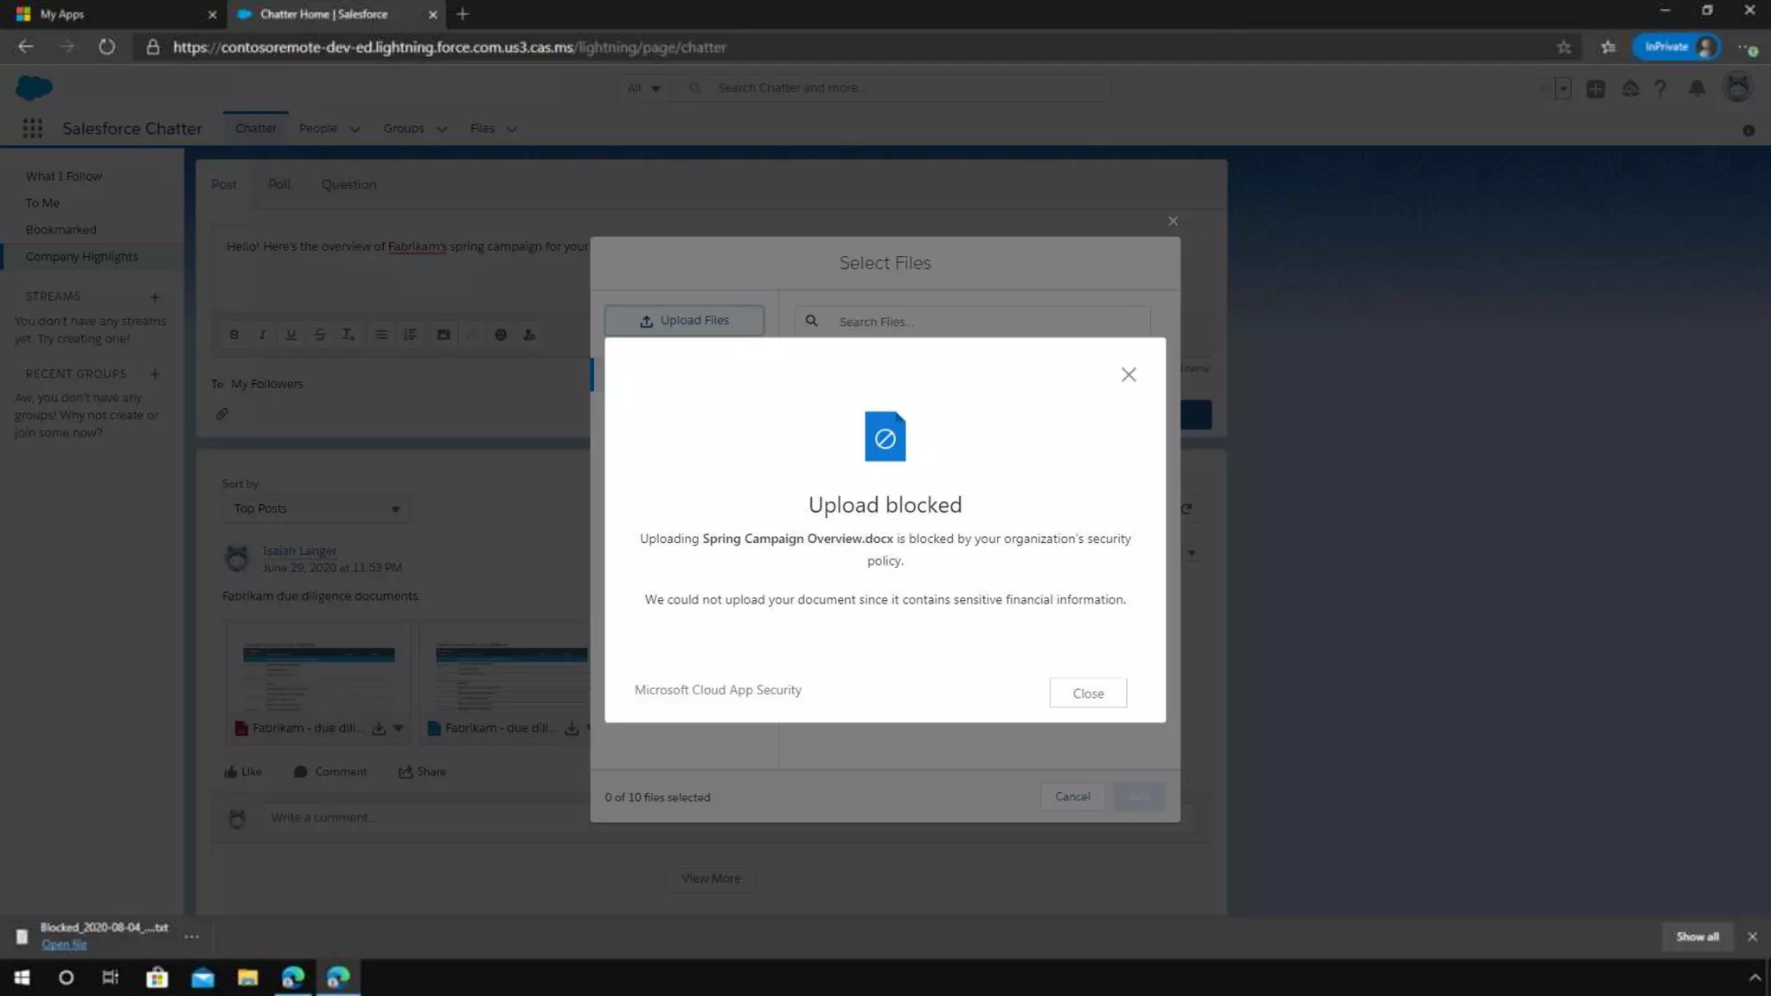Add a new stream with plus icon

155,297
